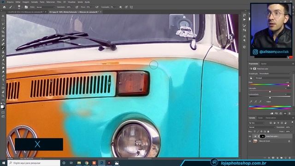Select the Zoom tool
Image resolution: width=295 pixels, height=166 pixels.
(x=3, y=96)
